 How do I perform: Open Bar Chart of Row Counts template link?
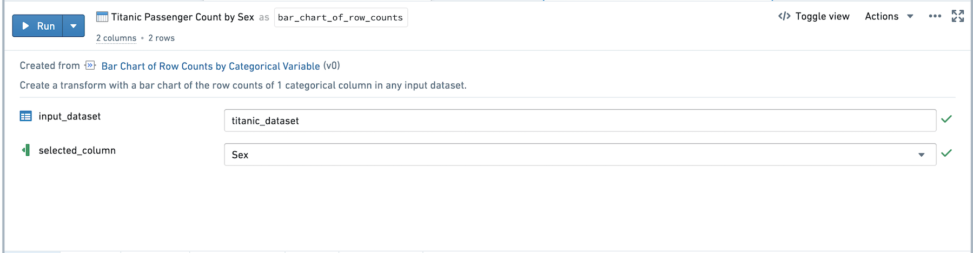click(x=210, y=66)
